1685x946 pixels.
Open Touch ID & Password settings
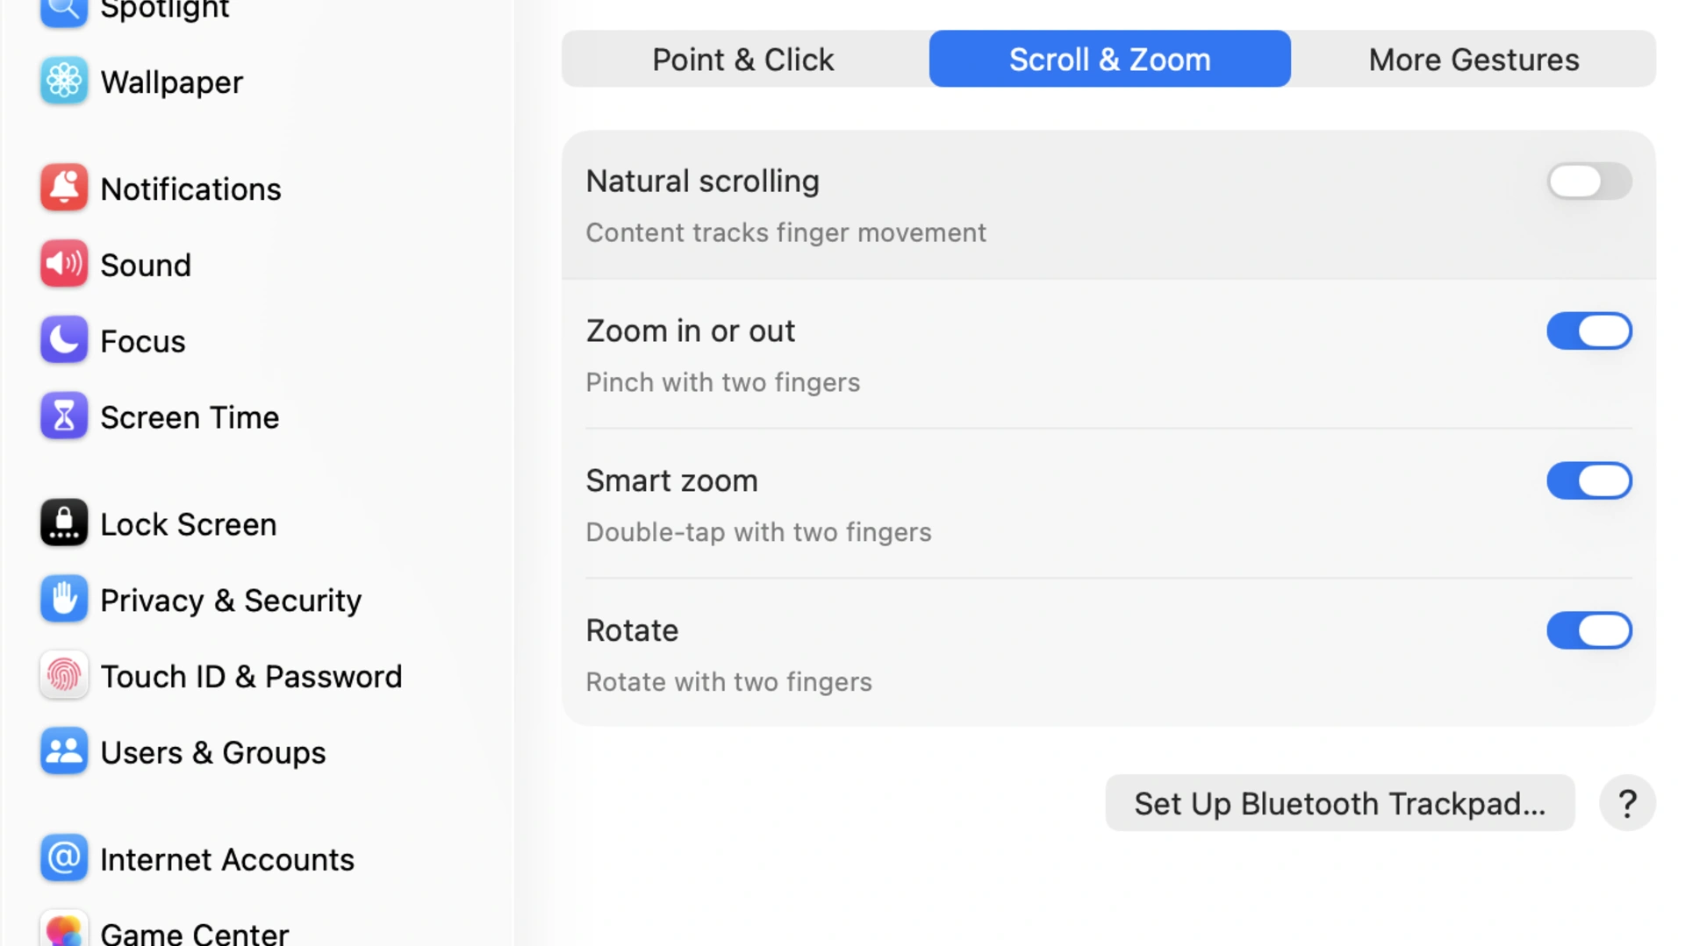pyautogui.click(x=252, y=675)
